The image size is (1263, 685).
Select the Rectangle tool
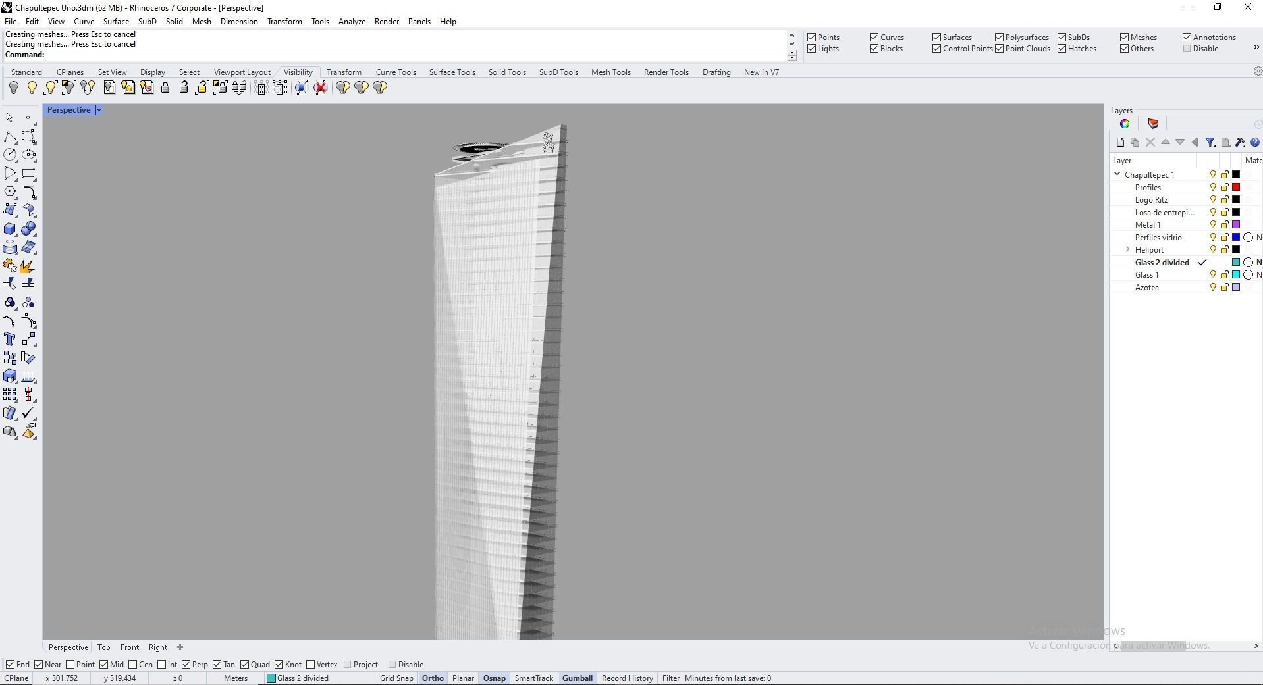pos(28,174)
